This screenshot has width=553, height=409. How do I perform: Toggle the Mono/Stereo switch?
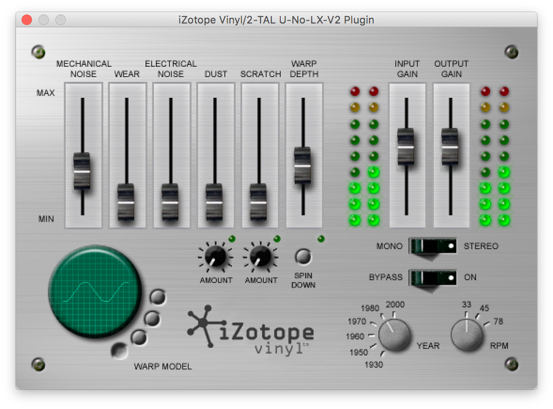(433, 246)
